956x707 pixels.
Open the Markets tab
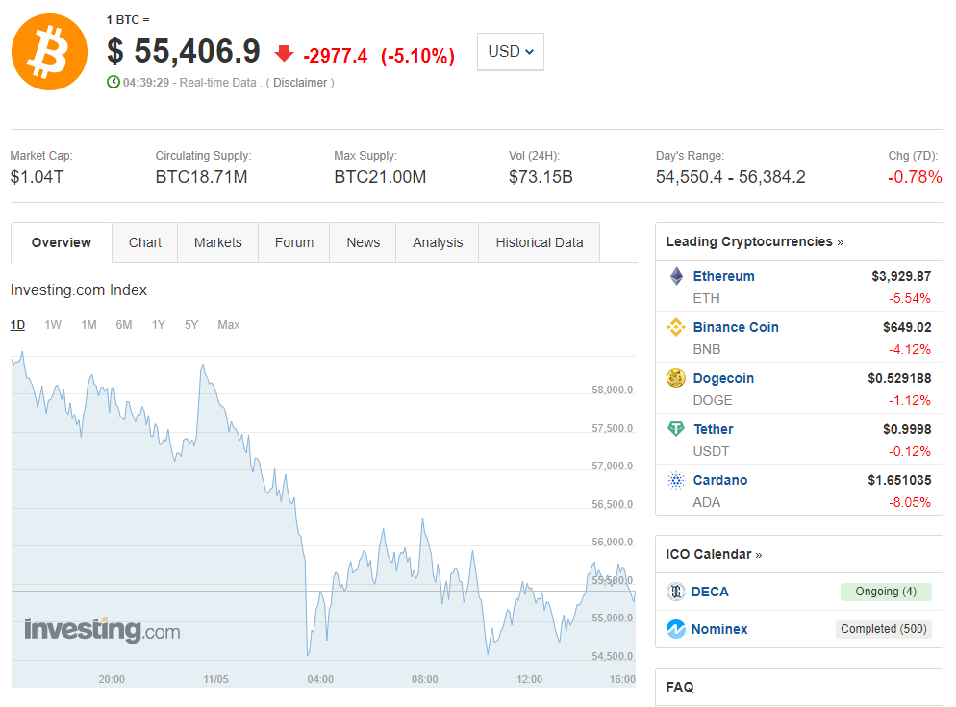(x=217, y=242)
